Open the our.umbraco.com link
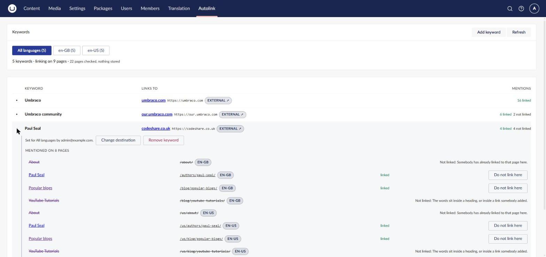 (x=157, y=114)
